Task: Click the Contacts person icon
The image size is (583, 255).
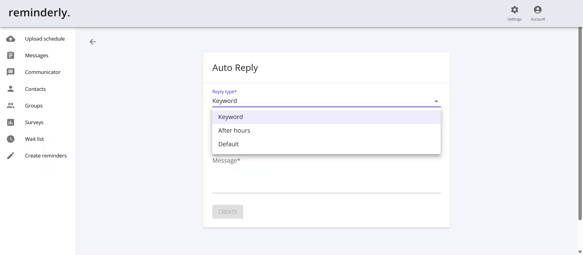Action: (11, 89)
